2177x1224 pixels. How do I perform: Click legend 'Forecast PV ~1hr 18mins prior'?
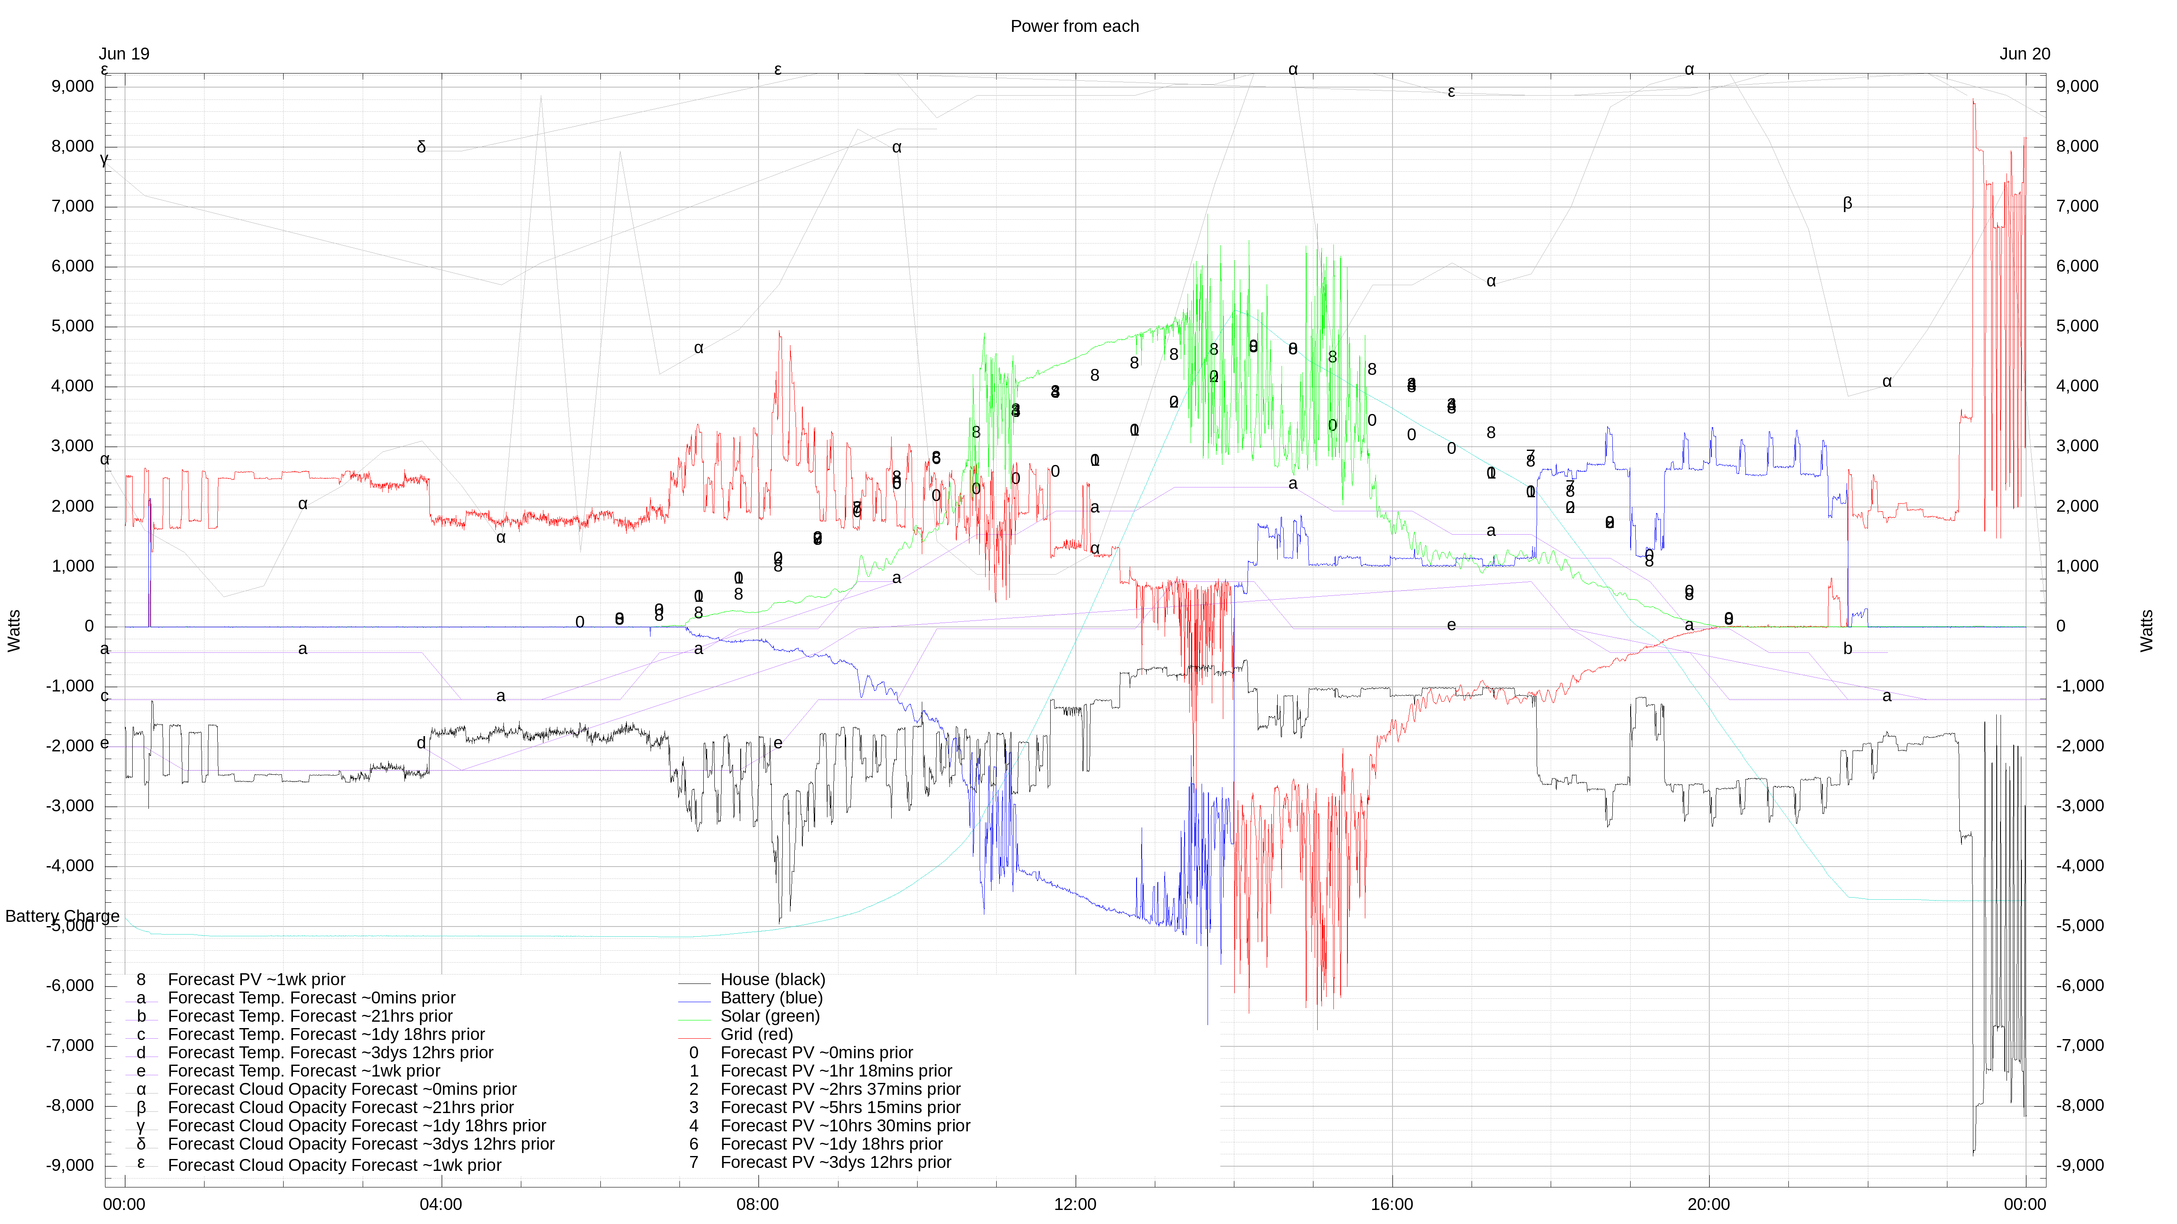point(836,1071)
